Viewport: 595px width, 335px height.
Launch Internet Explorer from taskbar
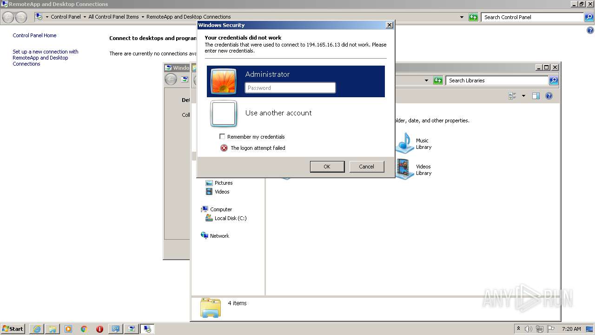click(37, 329)
